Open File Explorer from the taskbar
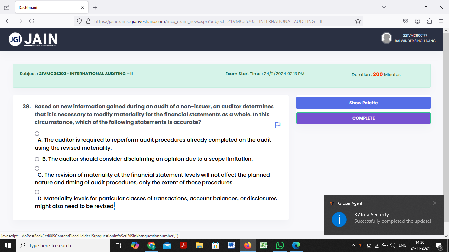Screen dimensions: 449x252 tap(200, 245)
